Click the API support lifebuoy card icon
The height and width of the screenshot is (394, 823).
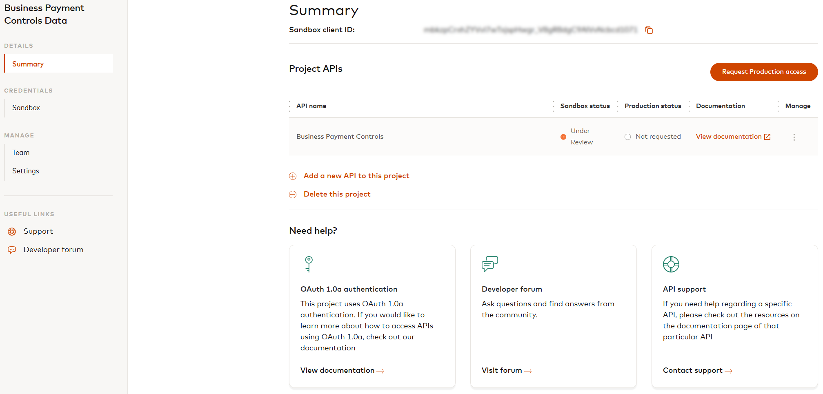click(671, 264)
